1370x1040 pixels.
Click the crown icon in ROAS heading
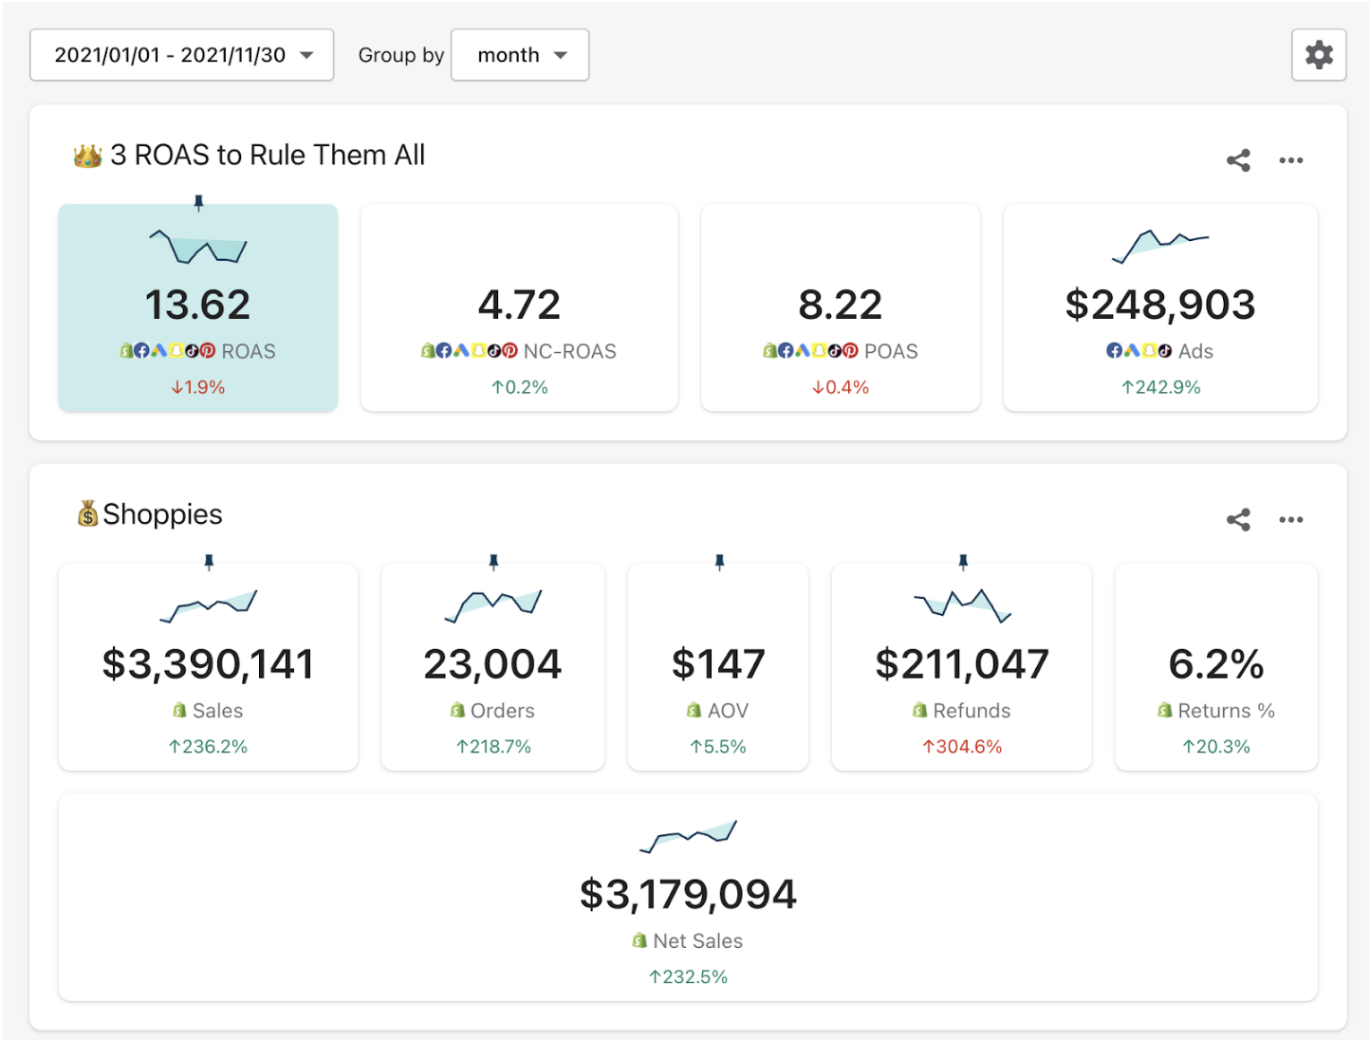87,156
